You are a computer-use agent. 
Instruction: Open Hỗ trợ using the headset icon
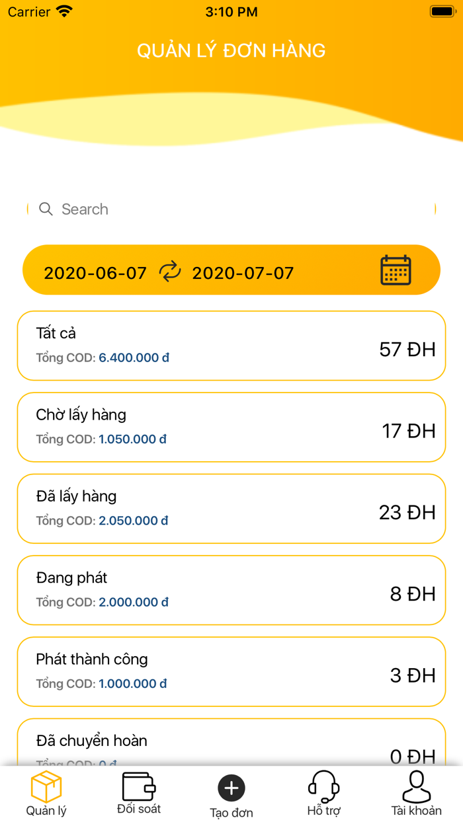[x=323, y=787]
